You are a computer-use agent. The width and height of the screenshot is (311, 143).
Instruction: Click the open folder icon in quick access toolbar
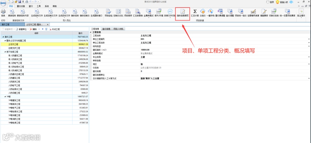16,2
